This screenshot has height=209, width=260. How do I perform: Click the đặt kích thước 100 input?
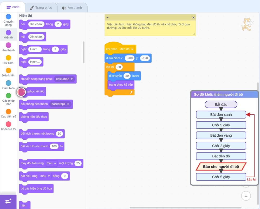coord(54,146)
